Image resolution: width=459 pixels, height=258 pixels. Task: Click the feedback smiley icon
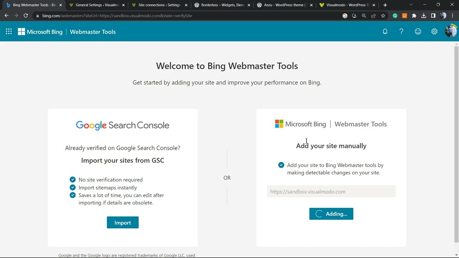(x=418, y=32)
